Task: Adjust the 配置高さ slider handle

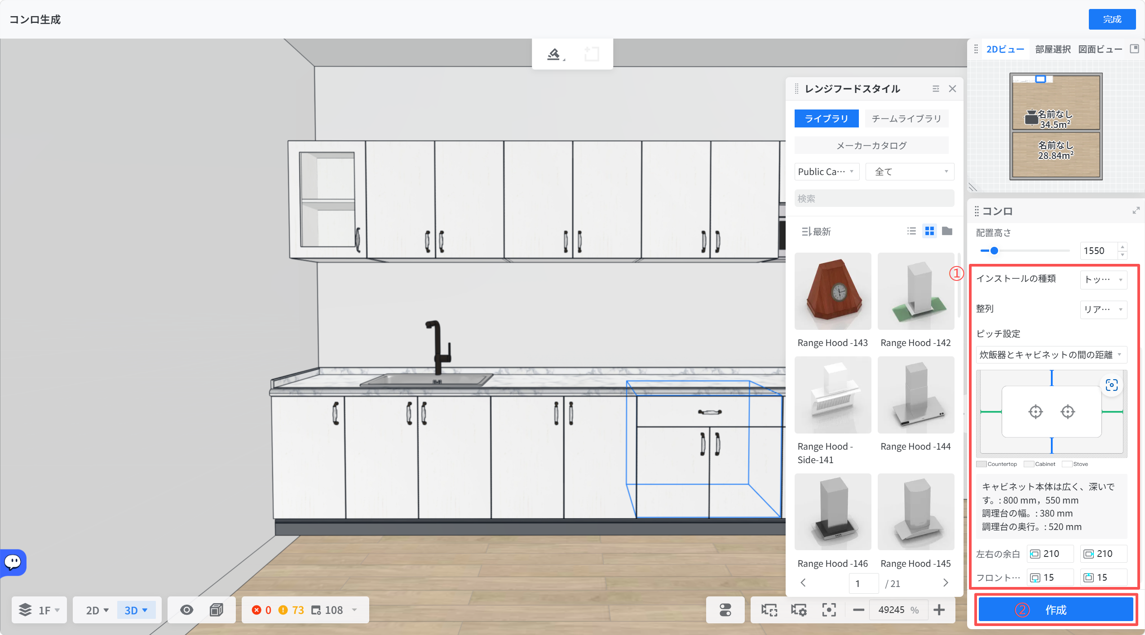Action: (x=995, y=250)
